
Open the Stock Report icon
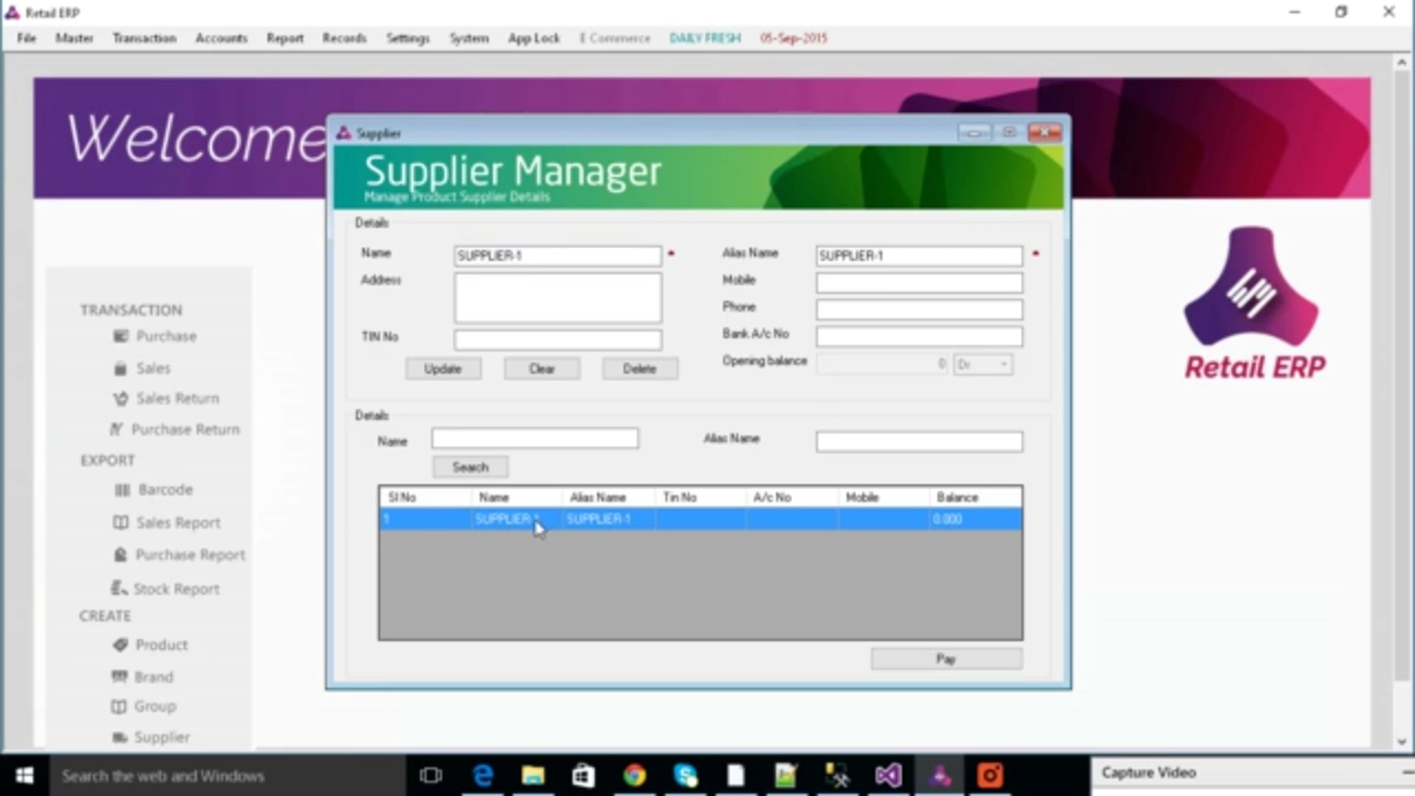119,588
